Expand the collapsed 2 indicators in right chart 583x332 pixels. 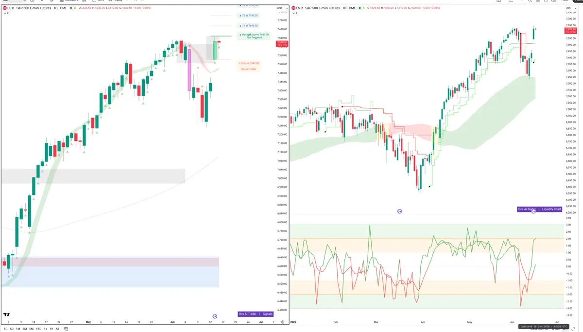point(294,13)
